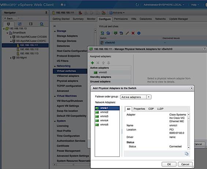Image resolution: width=207 pixels, height=169 pixels.
Task: Pin the Navigator panel
Action: [46, 12]
